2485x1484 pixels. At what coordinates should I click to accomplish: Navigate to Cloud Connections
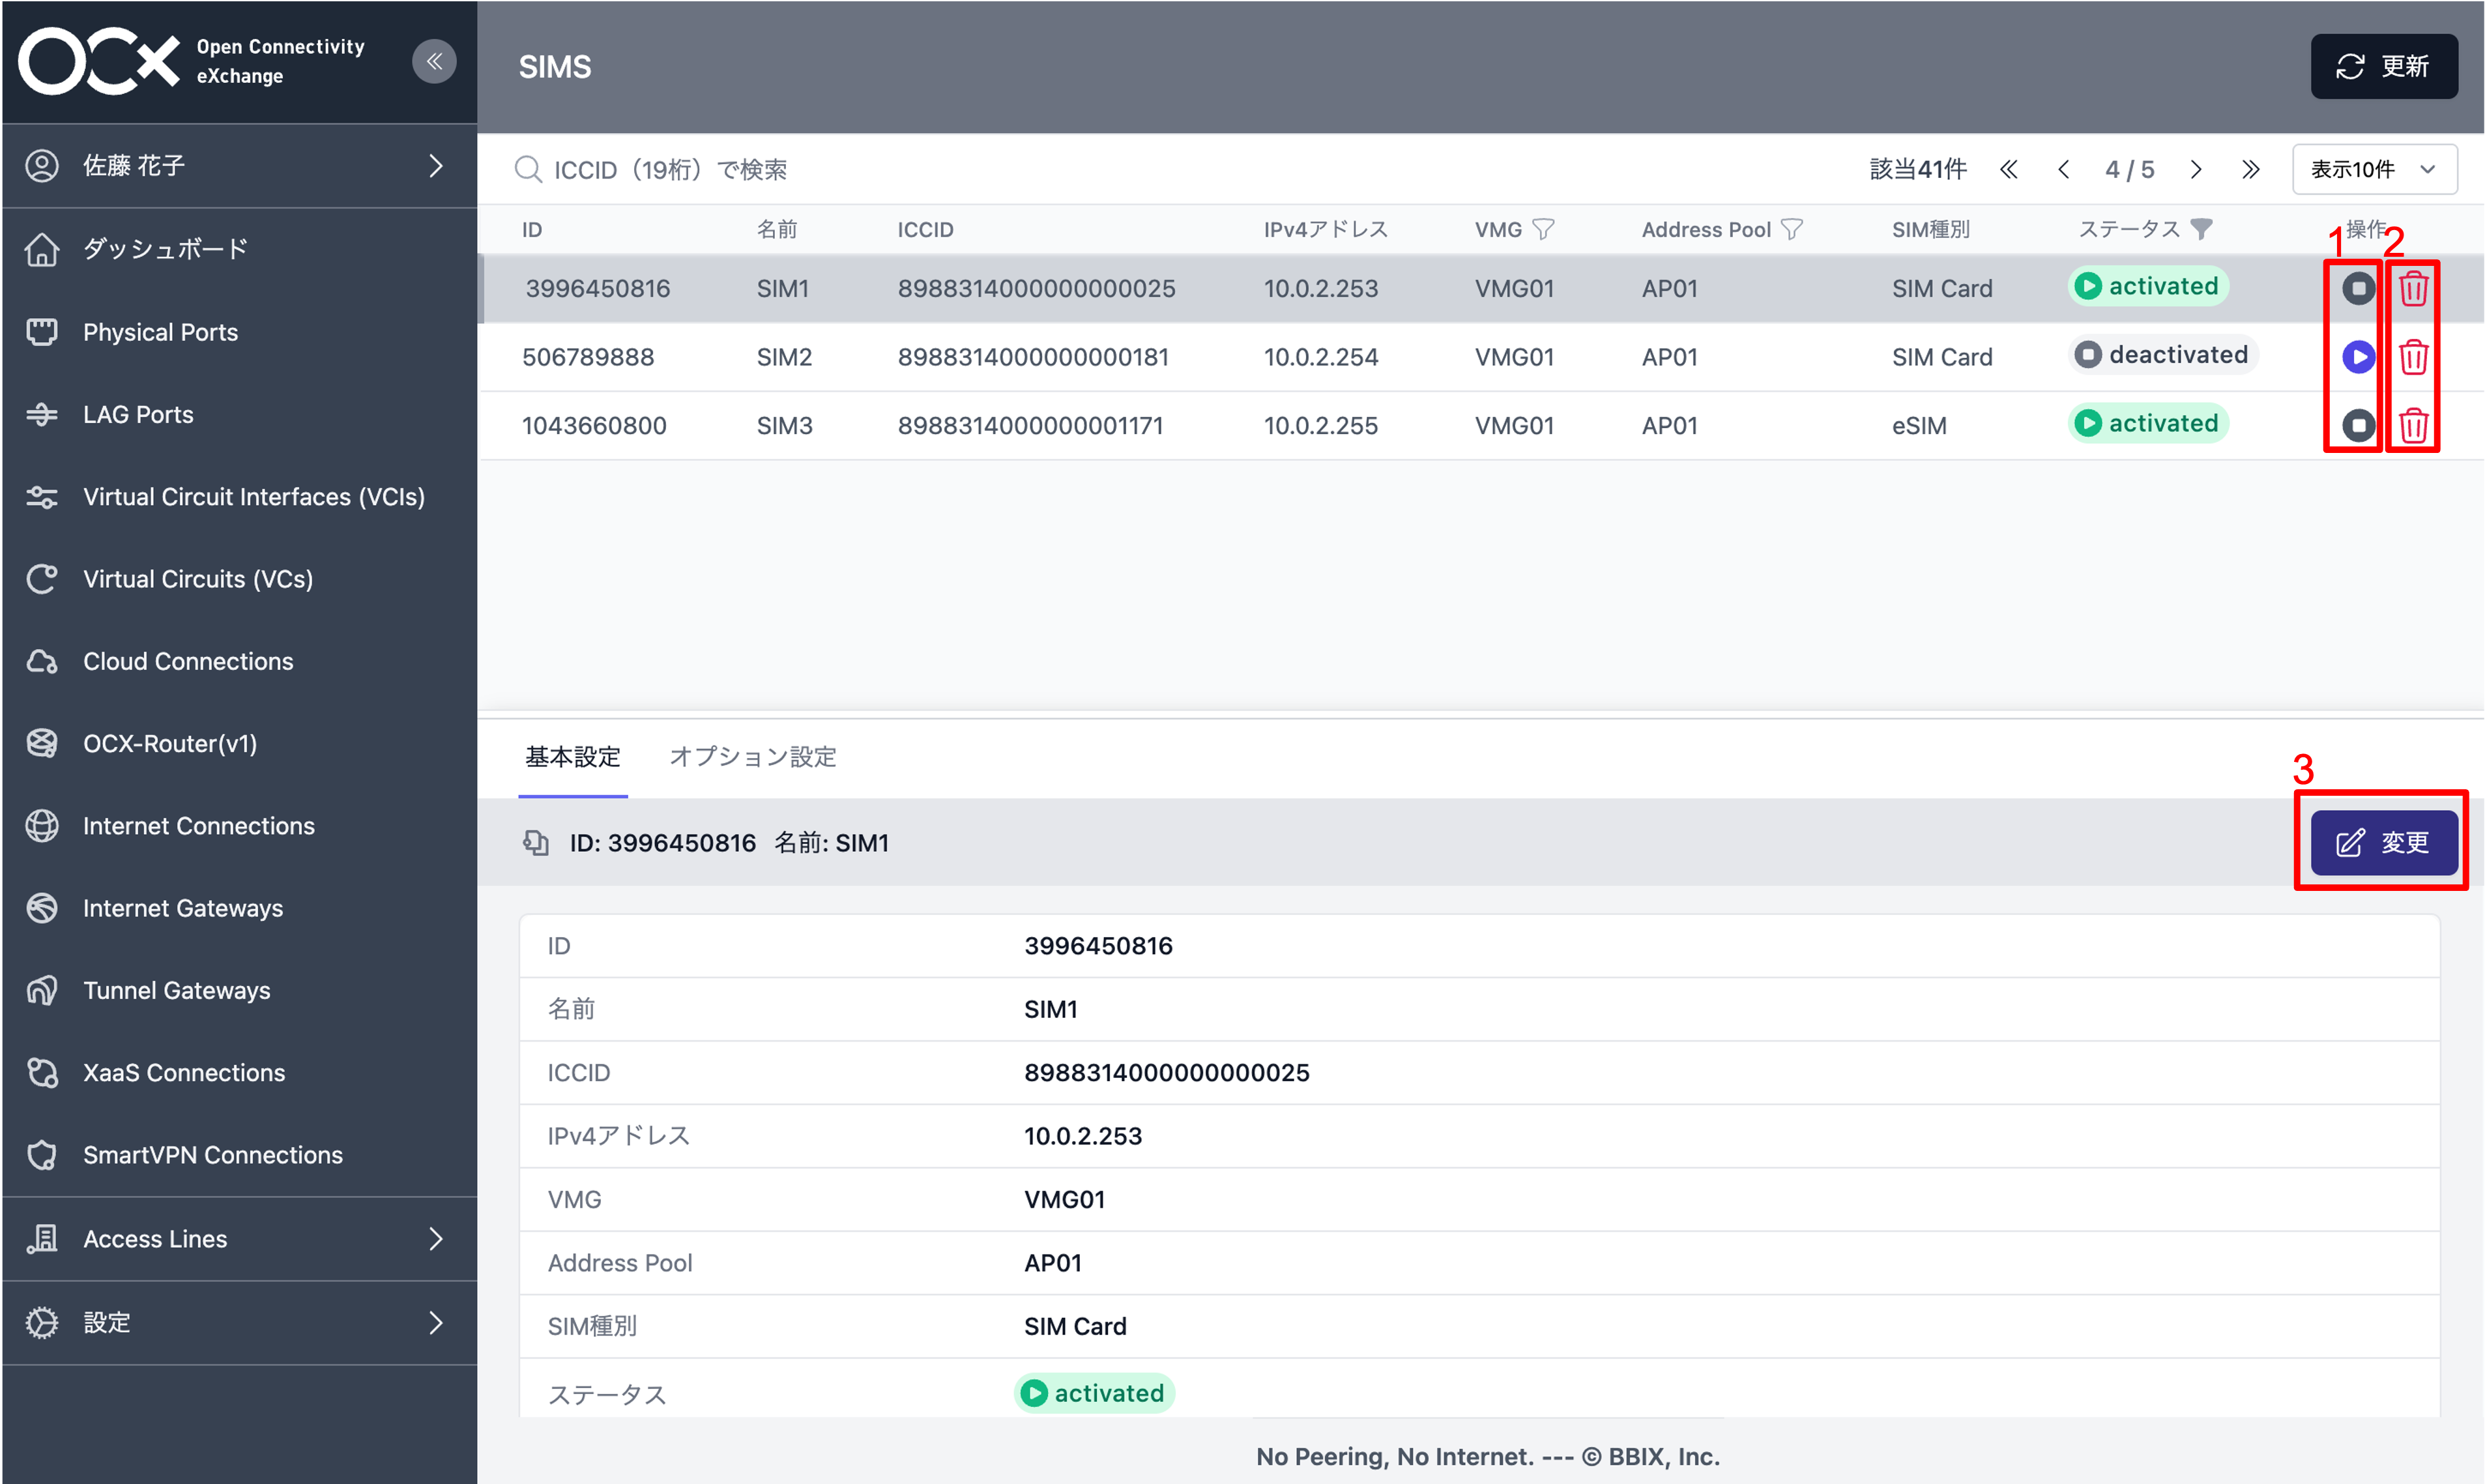[x=188, y=661]
